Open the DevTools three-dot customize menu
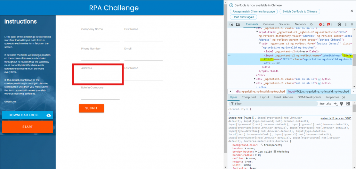Viewport: 356px width, 169px height. click(x=346, y=25)
